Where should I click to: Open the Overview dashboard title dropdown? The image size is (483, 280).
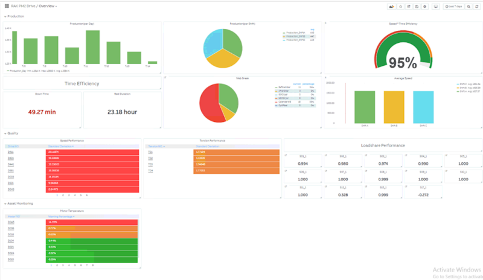48,6
